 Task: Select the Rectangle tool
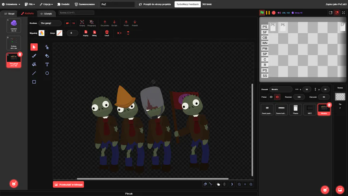pyautogui.click(x=34, y=82)
